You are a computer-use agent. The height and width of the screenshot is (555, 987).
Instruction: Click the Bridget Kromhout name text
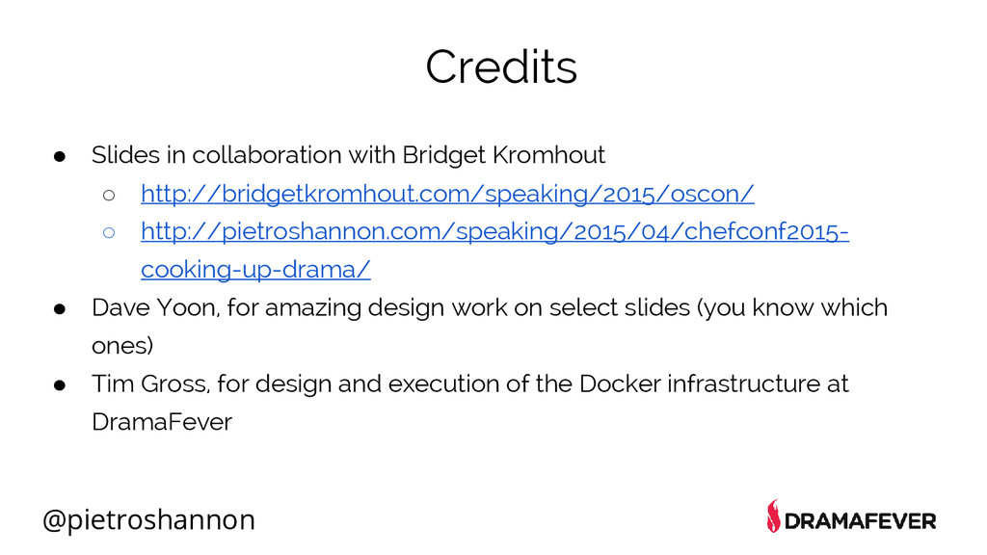pos(503,155)
